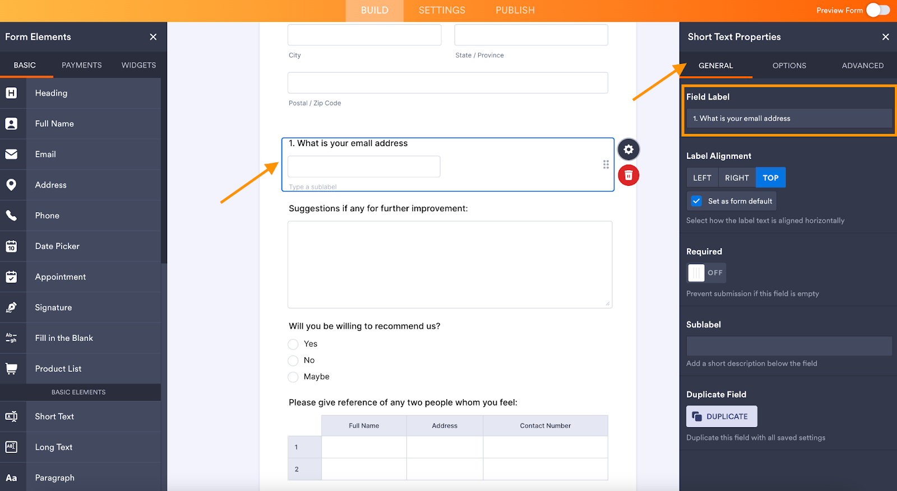The width and height of the screenshot is (897, 491).
Task: Click the Signature pen icon
Action: 11,307
